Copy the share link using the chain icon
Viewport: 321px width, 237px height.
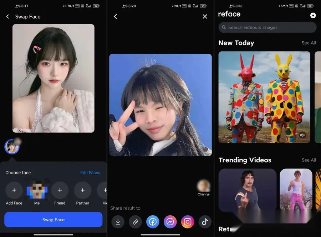click(x=135, y=222)
